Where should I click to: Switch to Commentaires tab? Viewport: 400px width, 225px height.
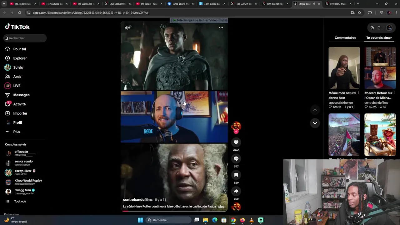click(345, 38)
